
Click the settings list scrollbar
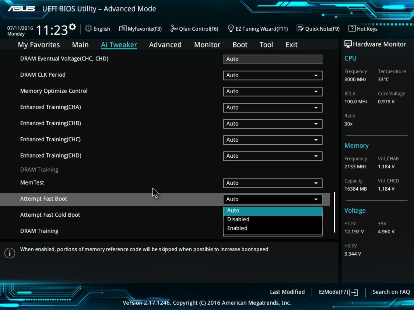335,212
